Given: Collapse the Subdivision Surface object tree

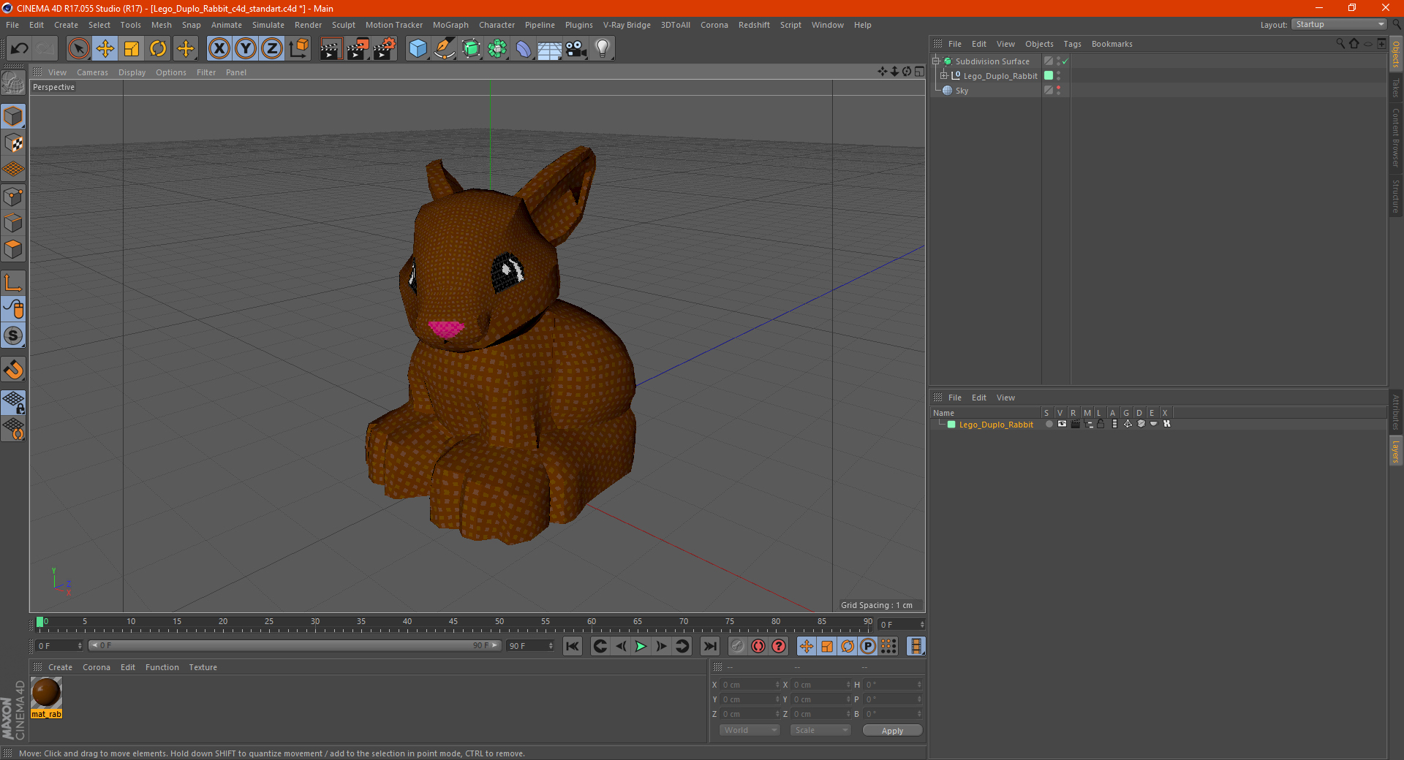Looking at the screenshot, I should click(936, 61).
